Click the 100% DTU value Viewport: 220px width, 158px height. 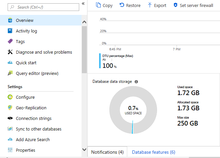click(109, 66)
